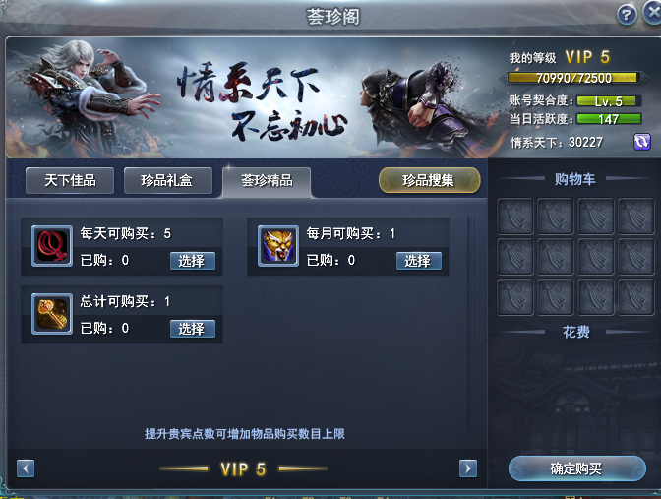The width and height of the screenshot is (661, 499).
Task: Open the 荟珍精品 tab
Action: (267, 181)
